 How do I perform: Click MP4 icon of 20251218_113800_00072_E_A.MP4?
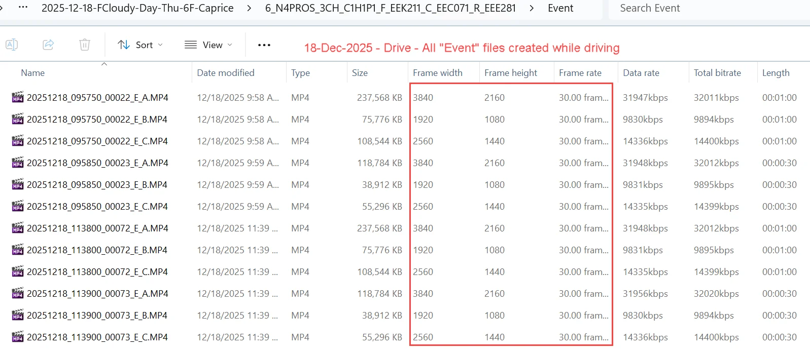pyautogui.click(x=18, y=227)
